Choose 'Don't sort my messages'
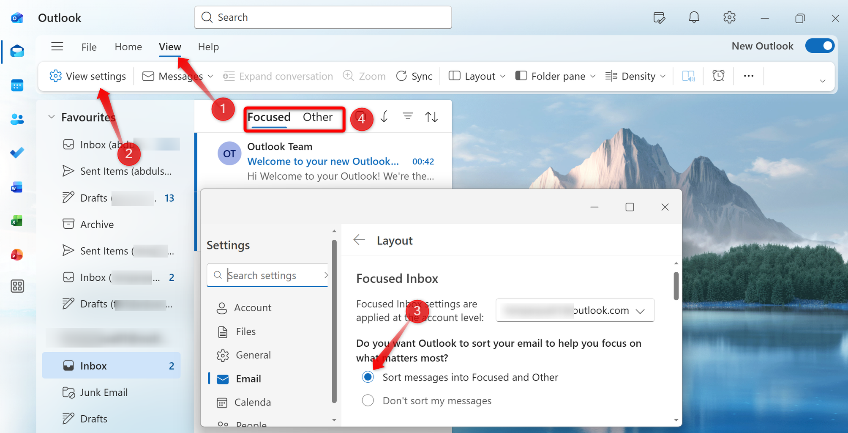 pos(368,400)
